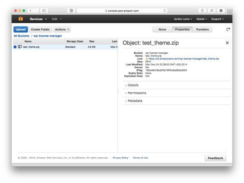Show all tabs button in Safari
This screenshot has height=183, width=244.
[x=211, y=11]
